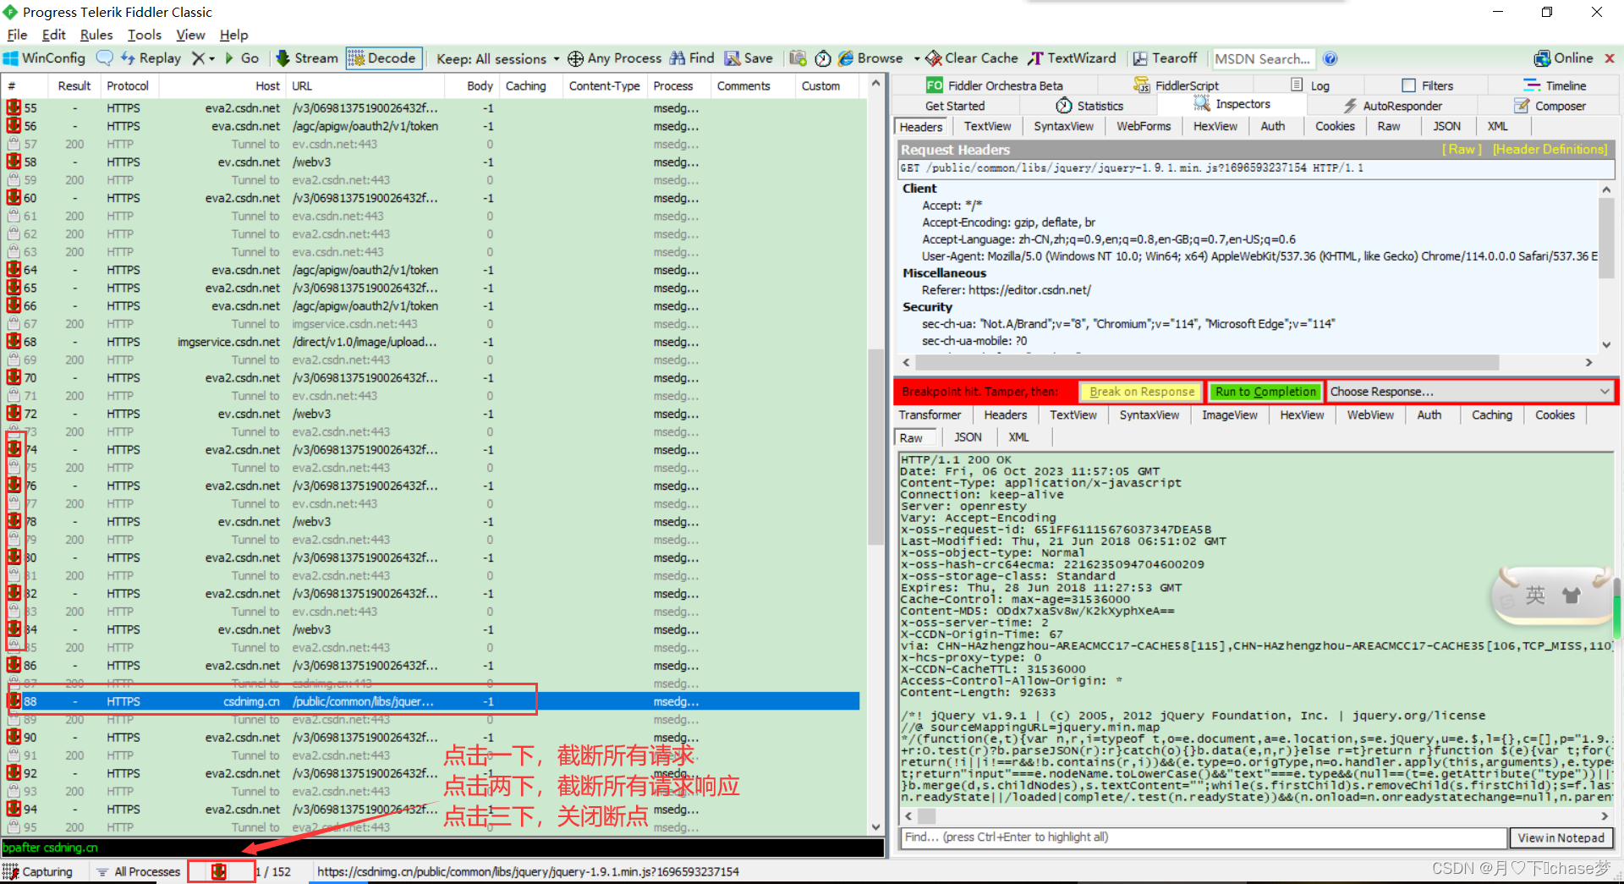Toggle the Decode button
The image size is (1624, 884).
pos(383,58)
